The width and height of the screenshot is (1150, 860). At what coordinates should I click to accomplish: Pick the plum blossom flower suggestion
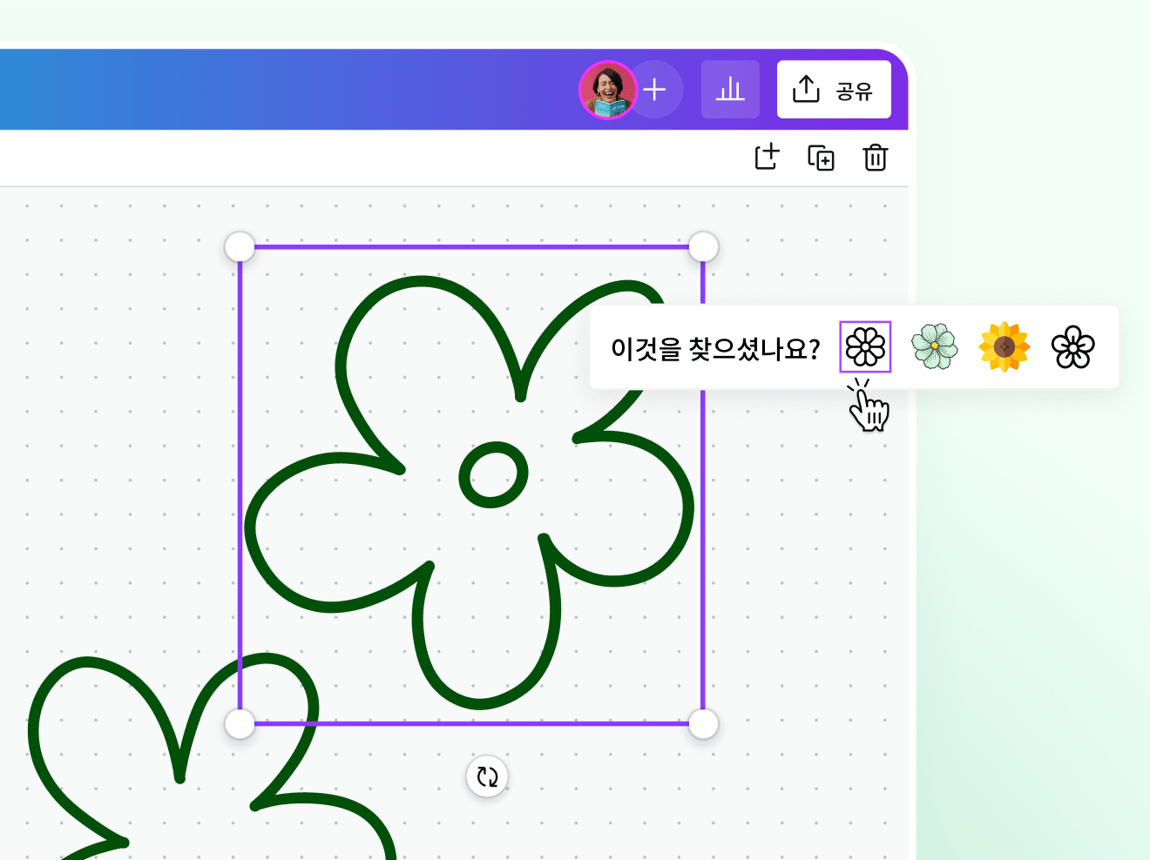[x=1073, y=347]
